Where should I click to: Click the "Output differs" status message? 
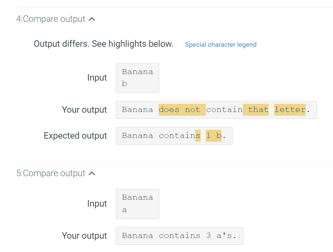103,44
